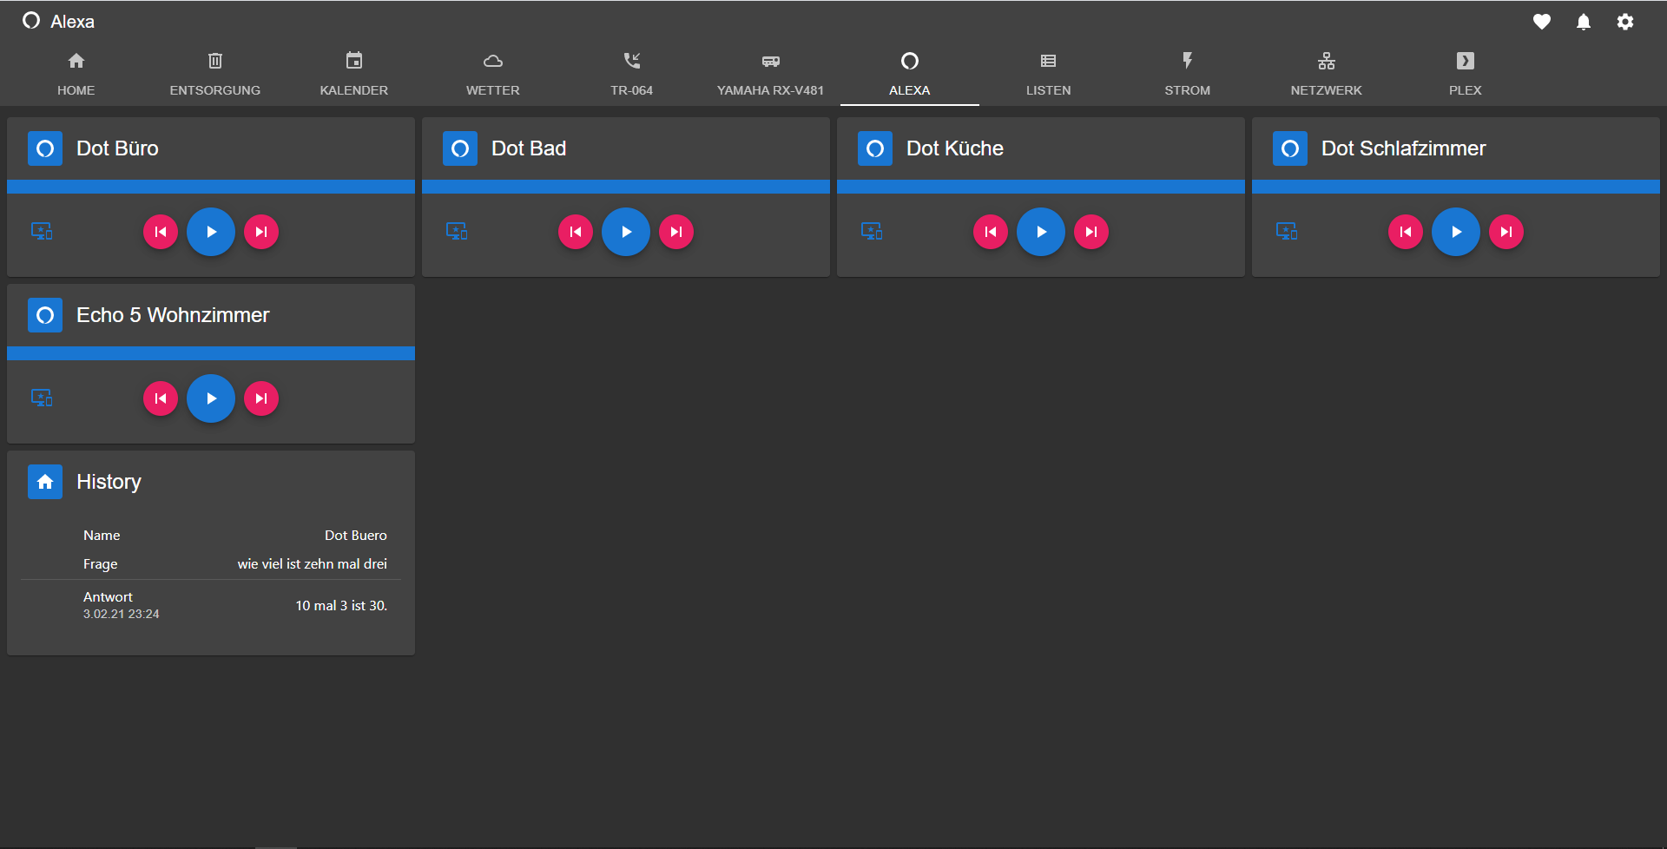The width and height of the screenshot is (1667, 849).
Task: Skip to previous track on Dot Bad
Action: click(x=576, y=232)
